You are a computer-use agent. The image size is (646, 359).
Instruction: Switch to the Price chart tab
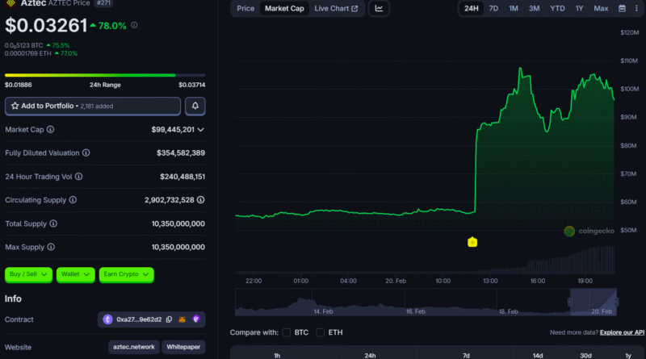tap(245, 8)
